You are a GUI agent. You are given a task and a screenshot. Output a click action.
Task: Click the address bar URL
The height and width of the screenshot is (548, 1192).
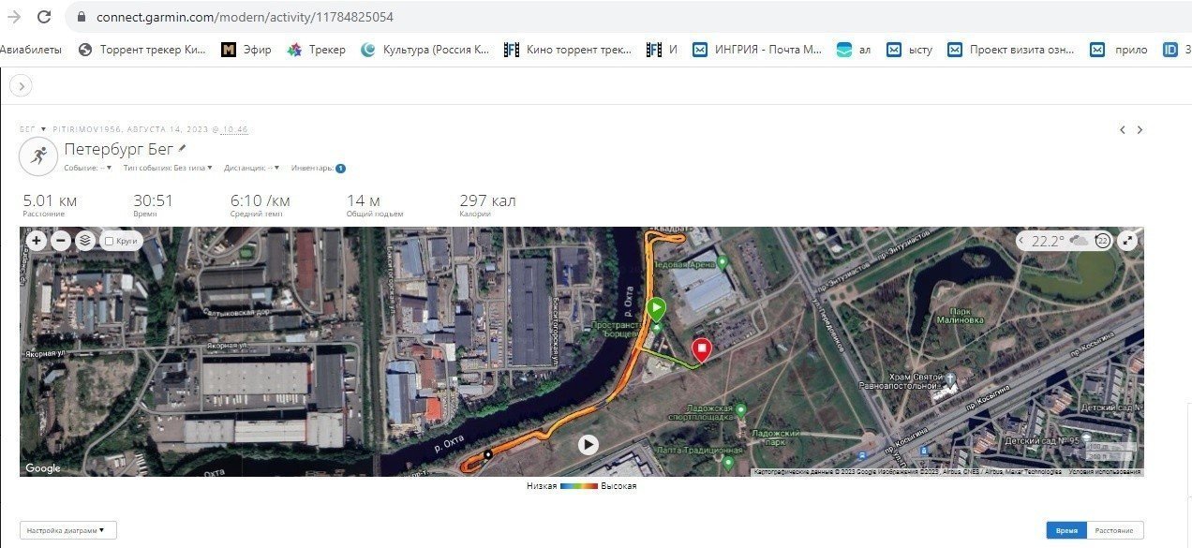click(x=246, y=17)
